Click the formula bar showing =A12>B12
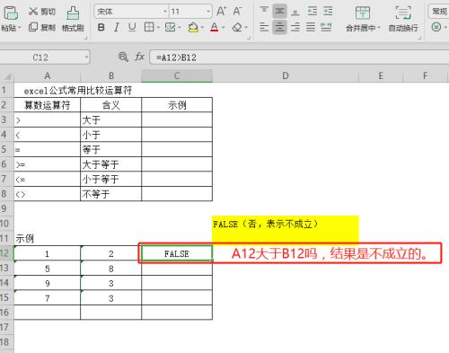 [299, 57]
